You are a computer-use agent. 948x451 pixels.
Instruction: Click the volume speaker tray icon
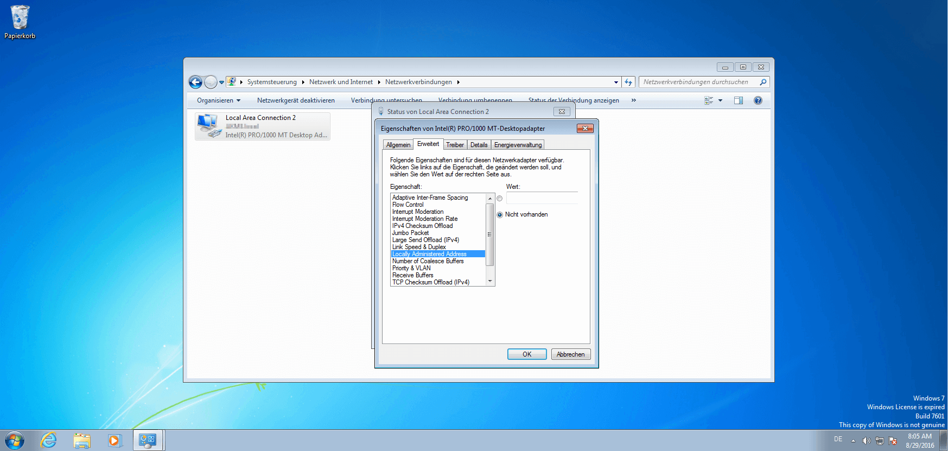(x=866, y=441)
